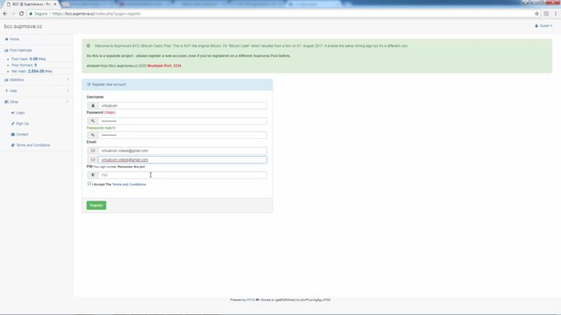Reload the page with the refresh icon
Viewport: 561px width, 315px height.
(x=21, y=14)
